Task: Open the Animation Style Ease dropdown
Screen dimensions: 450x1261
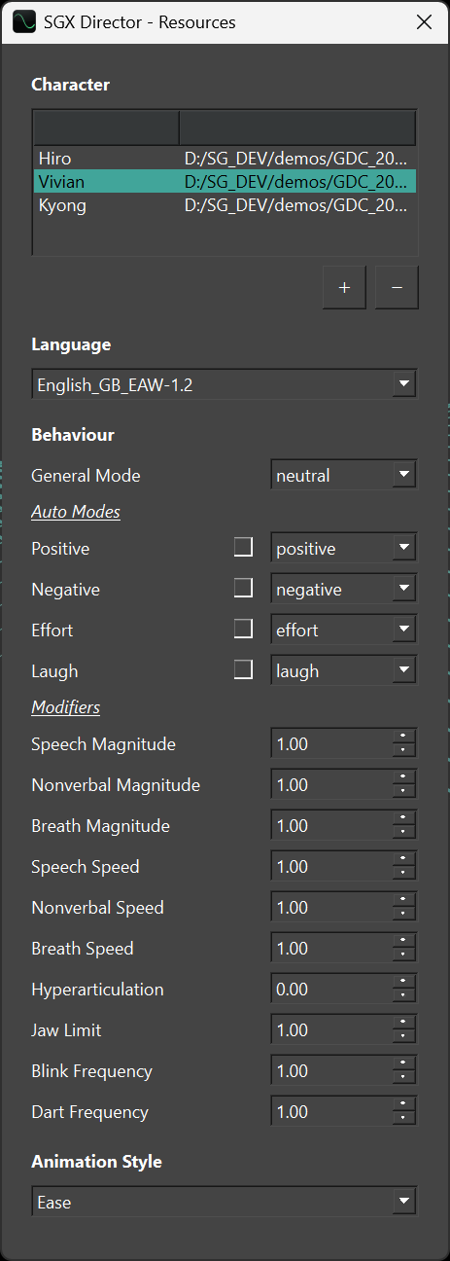Action: click(225, 1203)
